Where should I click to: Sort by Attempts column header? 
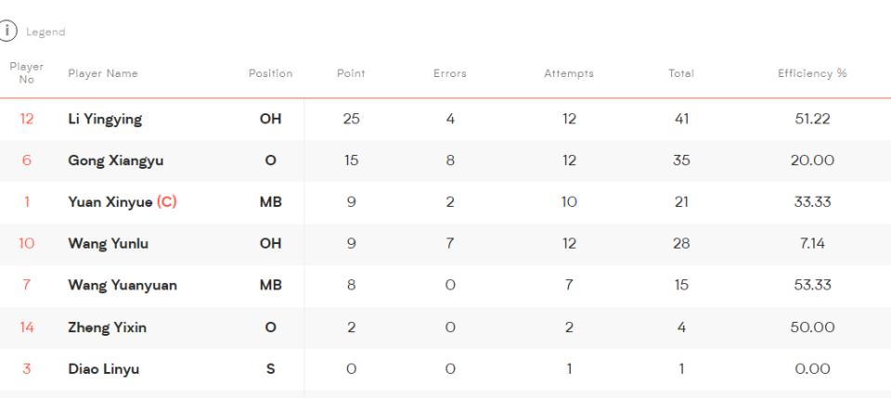click(569, 73)
